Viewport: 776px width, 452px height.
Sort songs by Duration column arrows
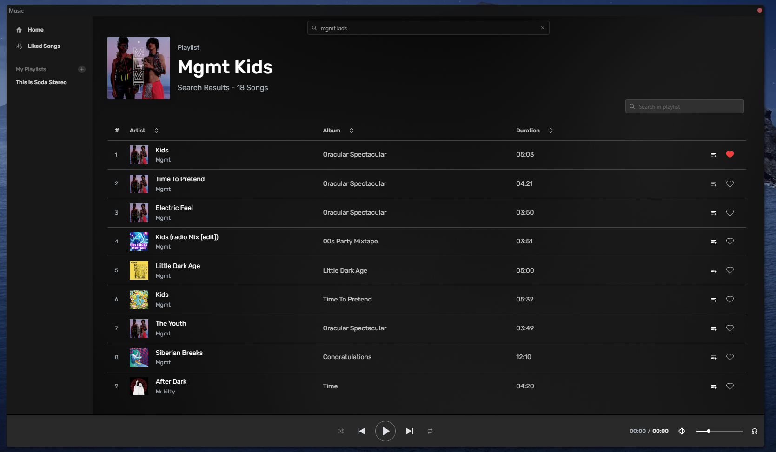(x=551, y=131)
